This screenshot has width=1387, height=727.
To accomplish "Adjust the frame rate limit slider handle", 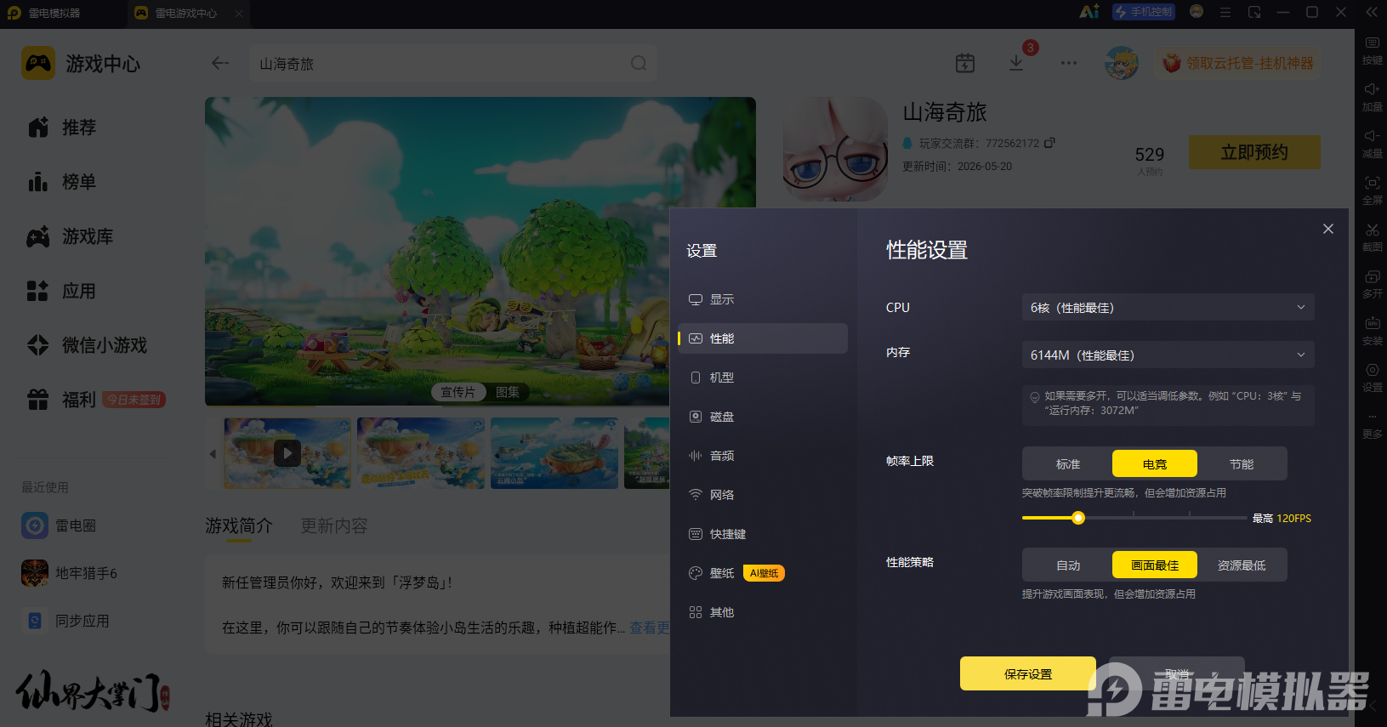I will pyautogui.click(x=1078, y=518).
